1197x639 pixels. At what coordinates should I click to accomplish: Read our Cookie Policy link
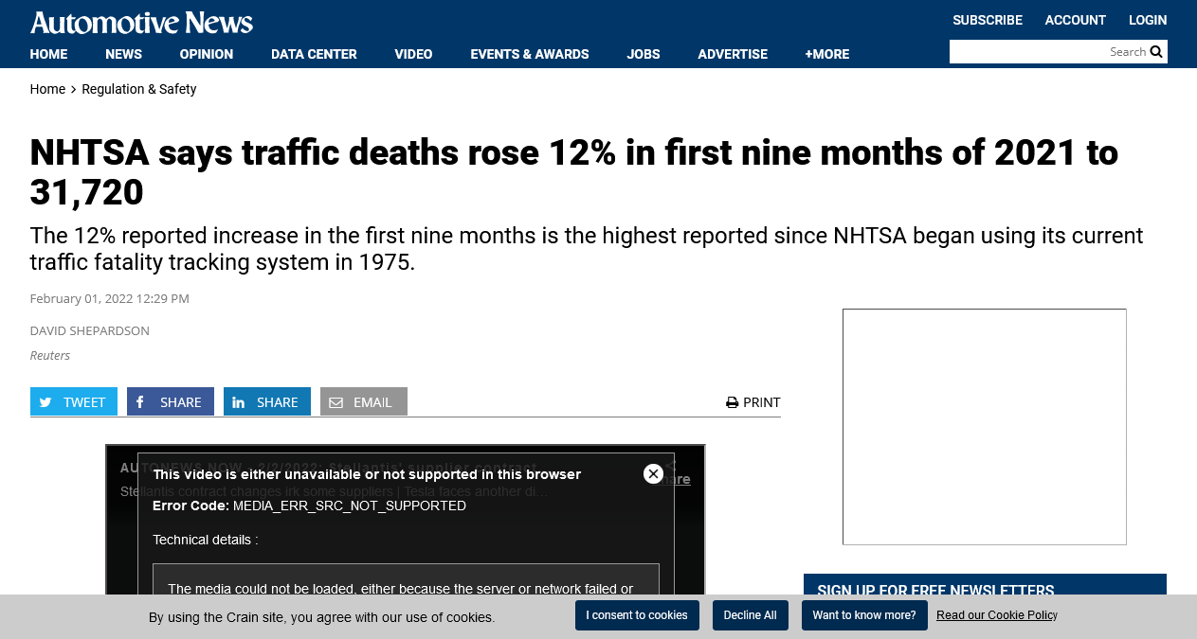tap(996, 615)
